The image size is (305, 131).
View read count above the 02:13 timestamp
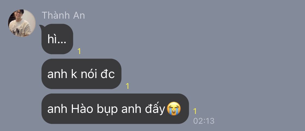pos(195,111)
